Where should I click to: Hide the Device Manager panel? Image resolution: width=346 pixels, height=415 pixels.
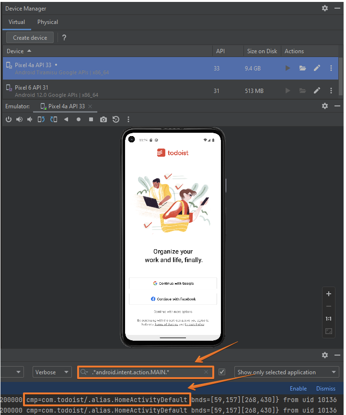click(337, 8)
